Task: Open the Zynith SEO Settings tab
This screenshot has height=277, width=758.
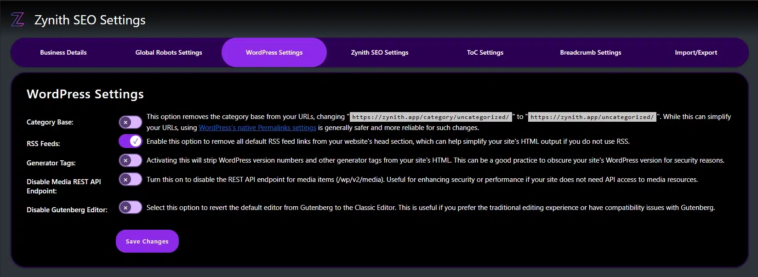Action: click(380, 52)
